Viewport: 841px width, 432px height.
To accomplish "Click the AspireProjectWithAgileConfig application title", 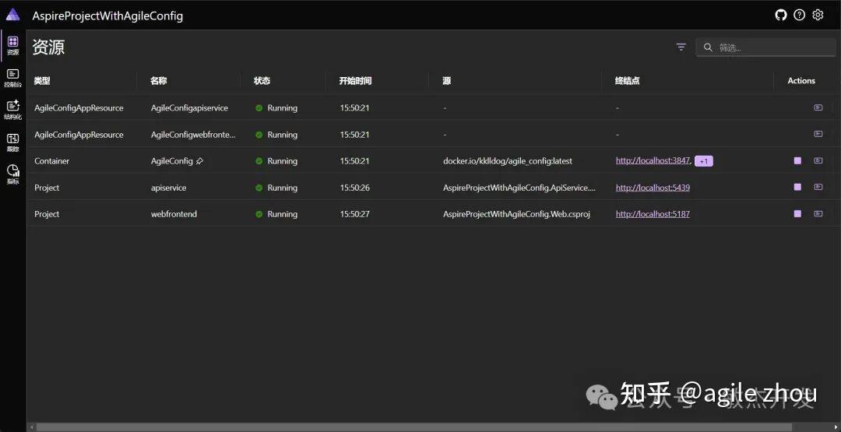I will [107, 16].
